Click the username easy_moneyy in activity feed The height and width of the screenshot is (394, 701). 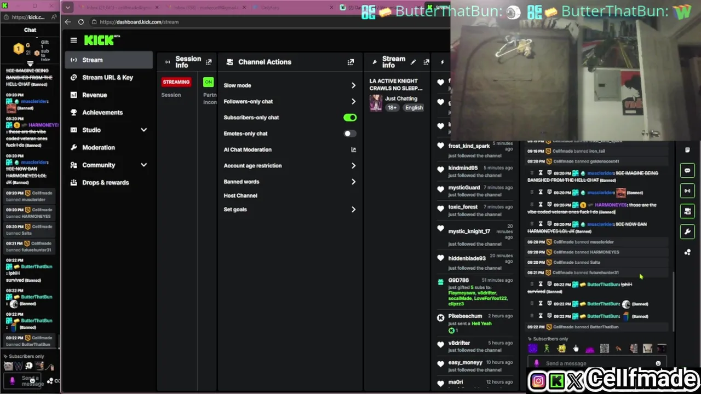point(466,362)
